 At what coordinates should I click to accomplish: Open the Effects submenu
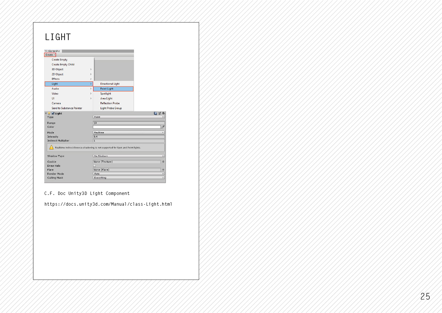69,79
